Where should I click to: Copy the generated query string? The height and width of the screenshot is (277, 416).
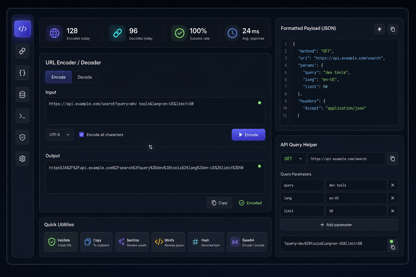393,247
